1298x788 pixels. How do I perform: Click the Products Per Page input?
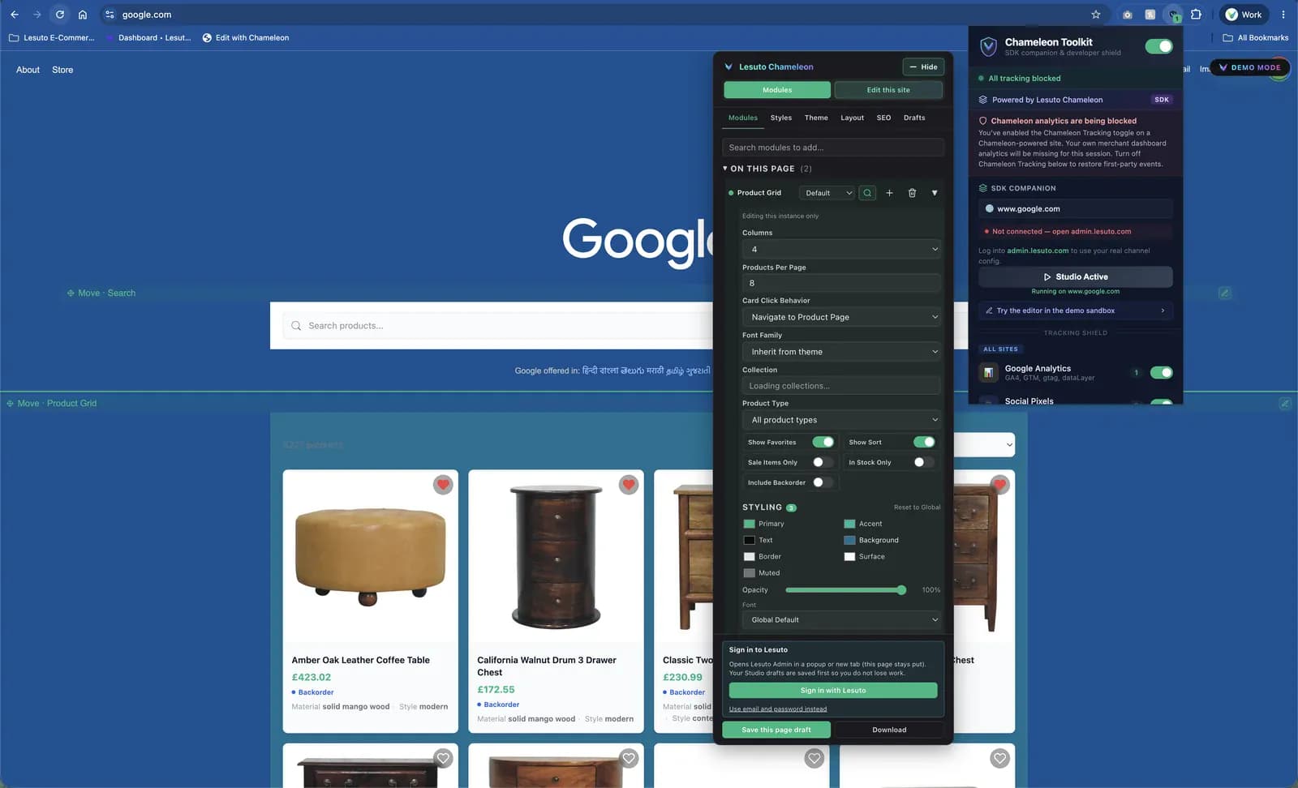coord(841,283)
